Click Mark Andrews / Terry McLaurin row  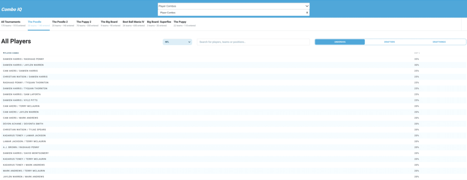(233, 171)
